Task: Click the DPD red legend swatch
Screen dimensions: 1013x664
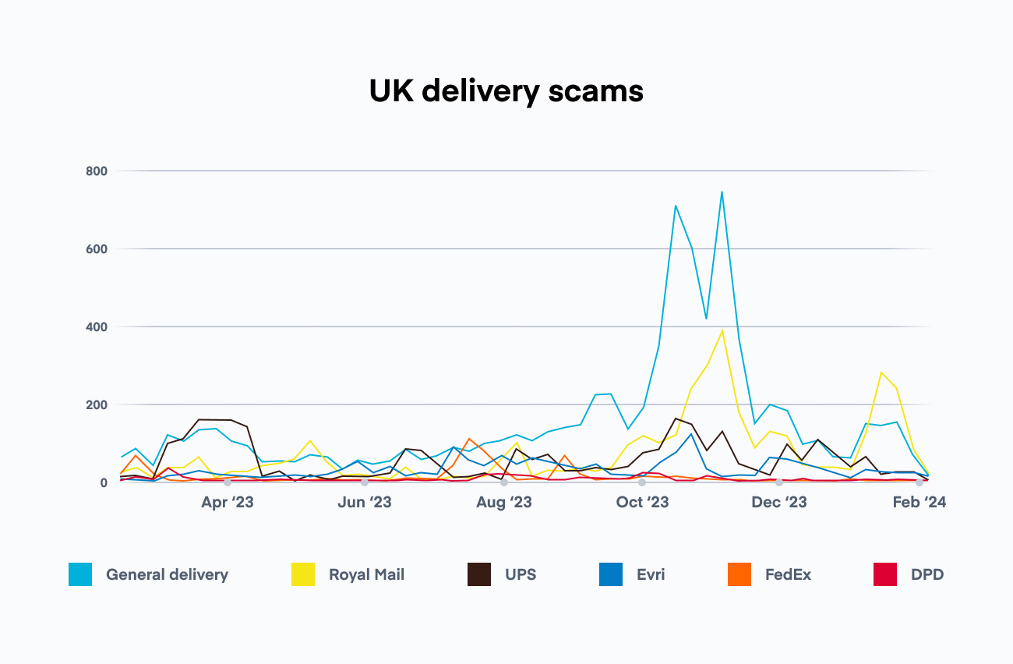Action: (x=885, y=574)
